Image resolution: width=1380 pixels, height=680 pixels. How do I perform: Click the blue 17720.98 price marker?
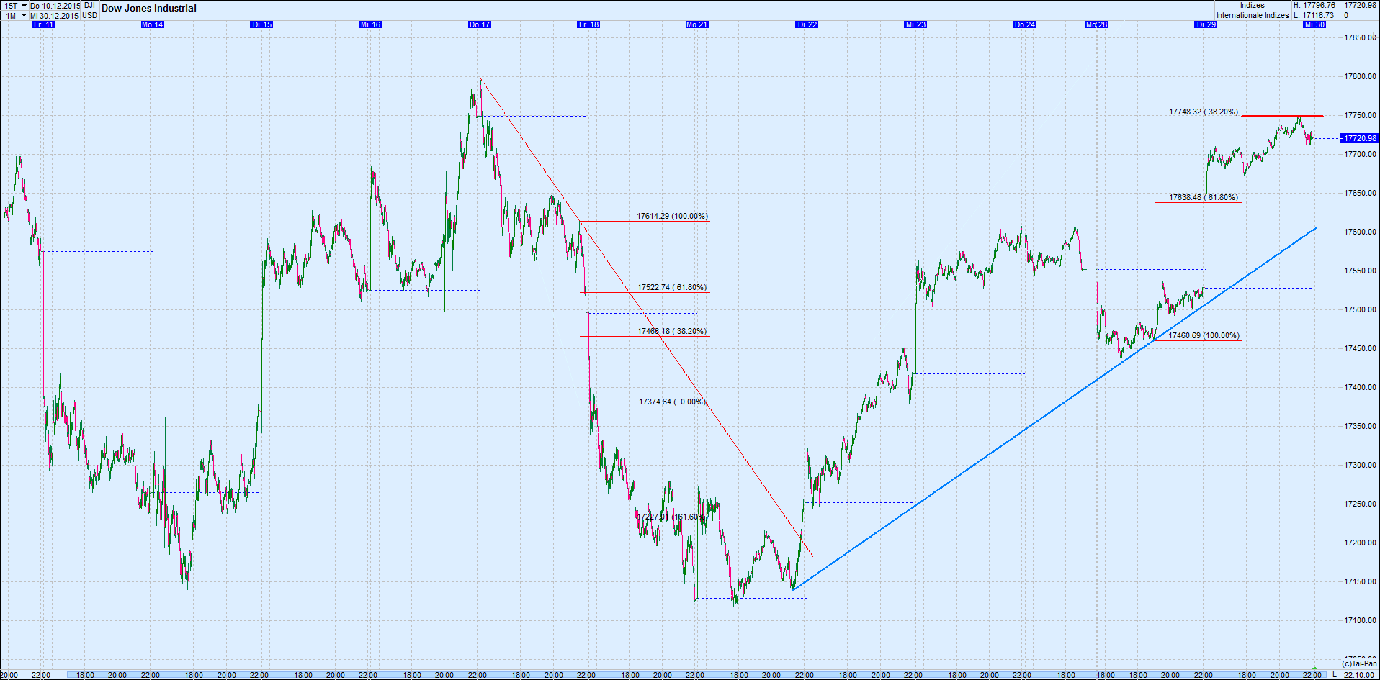click(1360, 137)
